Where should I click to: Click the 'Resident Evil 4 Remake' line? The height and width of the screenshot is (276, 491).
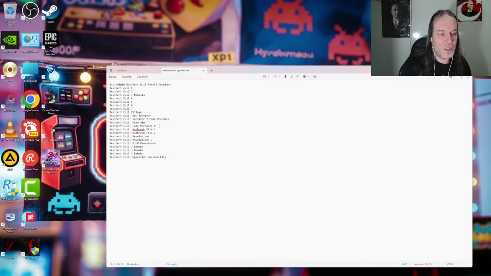pos(126,154)
